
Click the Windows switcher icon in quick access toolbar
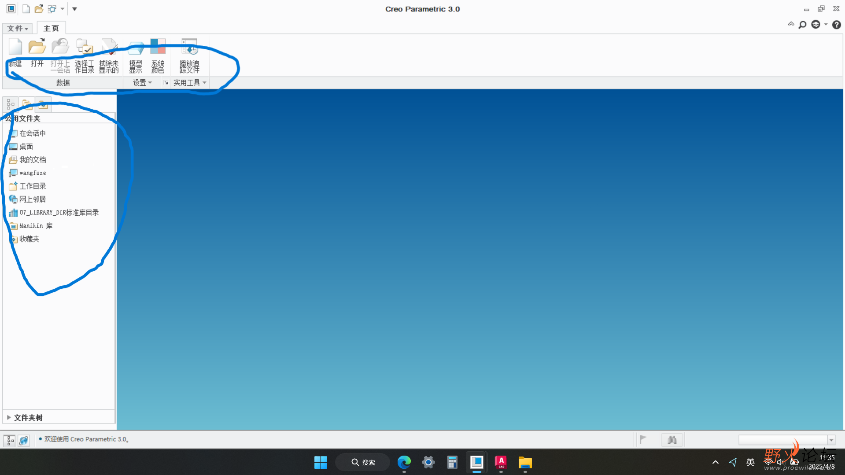coord(52,9)
